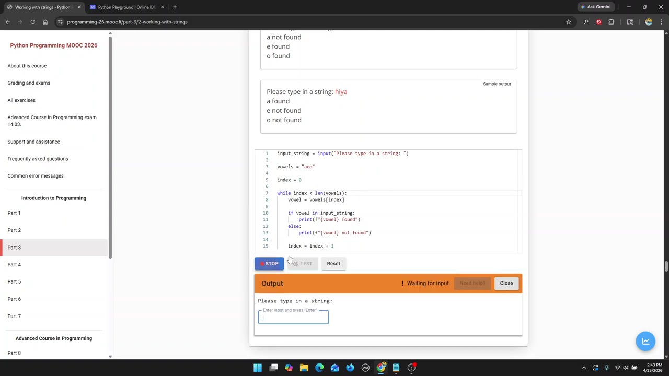Switch to the Working with strings tab

43,7
